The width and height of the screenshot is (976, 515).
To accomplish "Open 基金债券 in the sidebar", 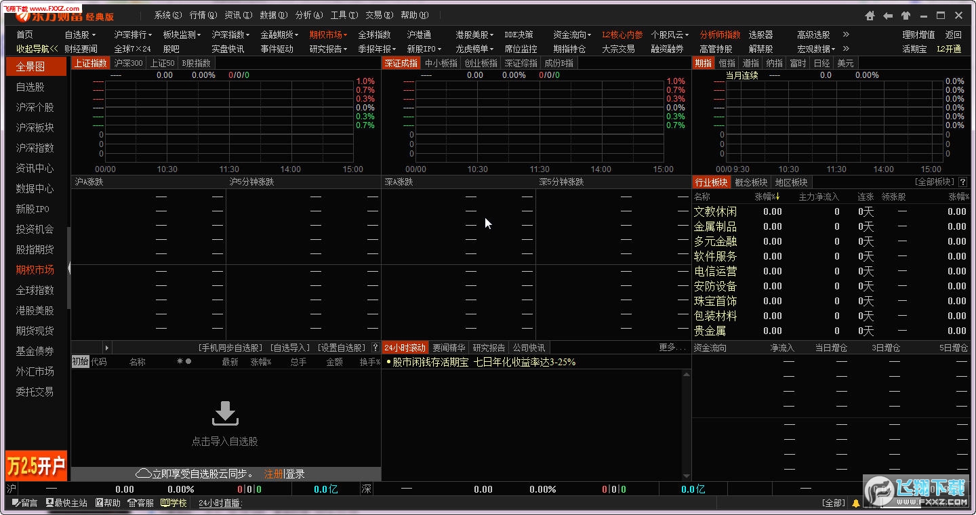I will [x=35, y=351].
